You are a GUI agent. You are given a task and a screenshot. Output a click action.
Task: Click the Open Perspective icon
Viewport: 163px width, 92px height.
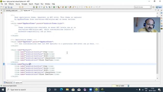[153, 7]
